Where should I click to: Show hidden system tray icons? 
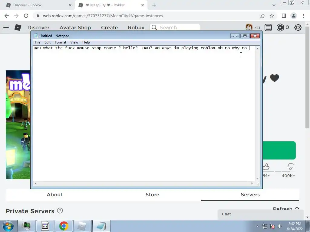257,226
